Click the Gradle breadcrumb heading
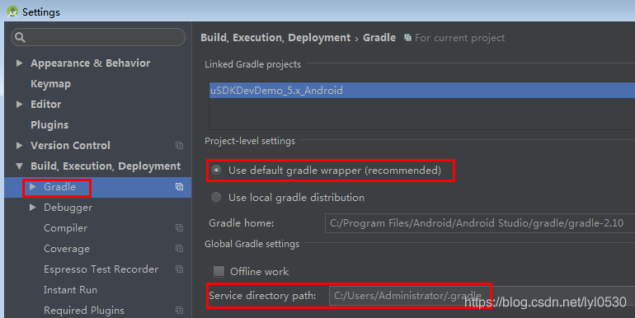This screenshot has height=318, width=635. [379, 38]
